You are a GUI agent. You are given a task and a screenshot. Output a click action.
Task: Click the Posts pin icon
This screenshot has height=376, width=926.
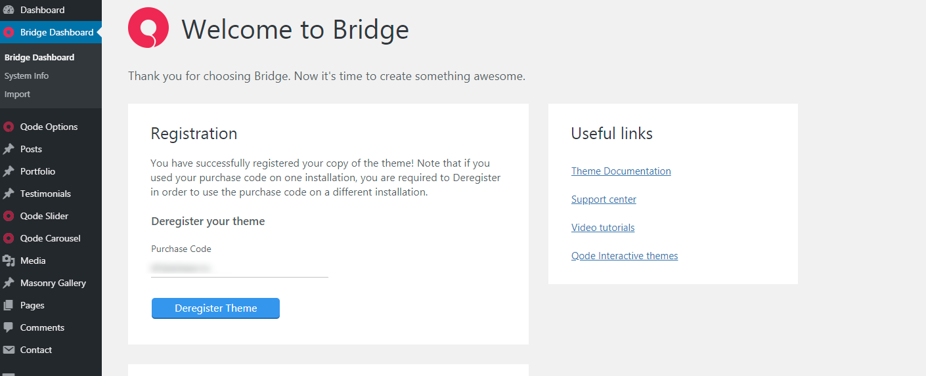9,149
